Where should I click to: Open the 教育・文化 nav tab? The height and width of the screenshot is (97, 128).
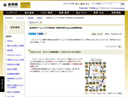tap(99, 13)
